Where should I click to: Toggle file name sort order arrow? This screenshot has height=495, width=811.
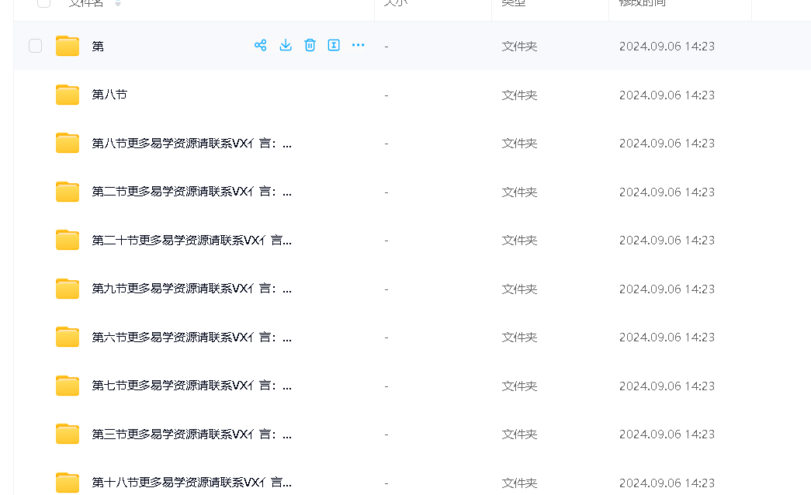[118, 4]
